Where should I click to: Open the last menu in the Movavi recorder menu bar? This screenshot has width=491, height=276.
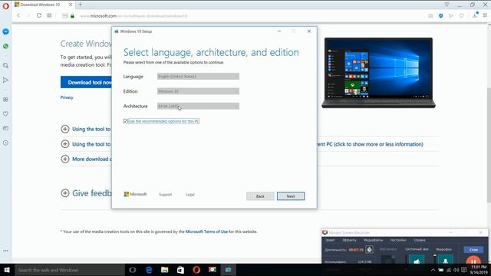(x=420, y=240)
